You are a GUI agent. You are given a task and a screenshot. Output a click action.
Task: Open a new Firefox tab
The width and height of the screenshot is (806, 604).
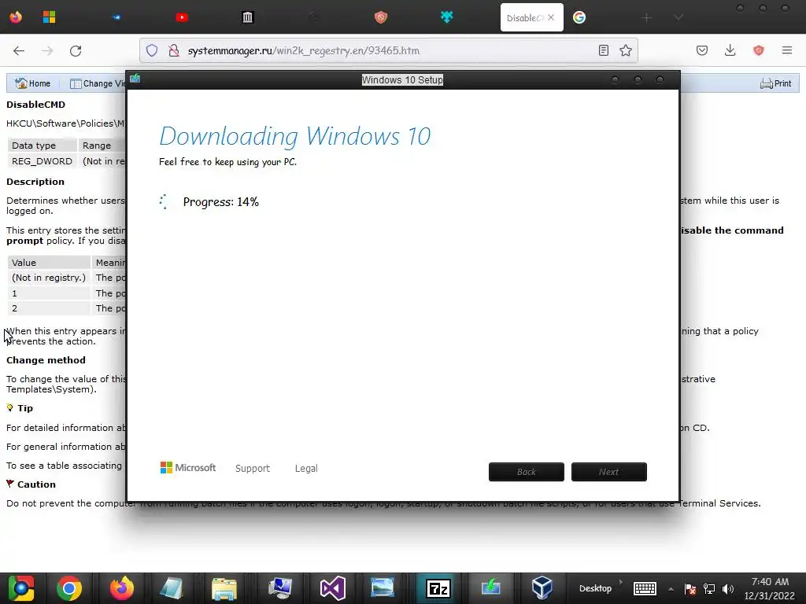[x=647, y=18]
